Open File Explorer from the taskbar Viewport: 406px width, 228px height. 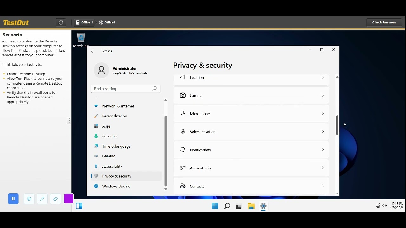click(251, 206)
